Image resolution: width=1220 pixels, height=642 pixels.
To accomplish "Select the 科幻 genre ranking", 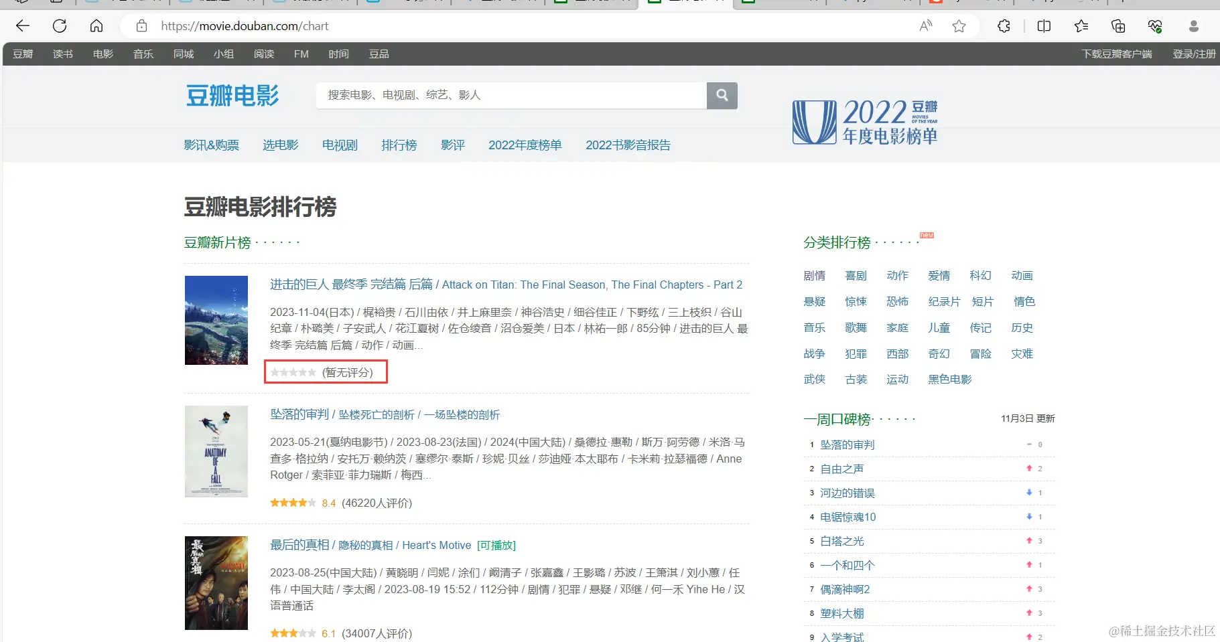I will pos(981,276).
